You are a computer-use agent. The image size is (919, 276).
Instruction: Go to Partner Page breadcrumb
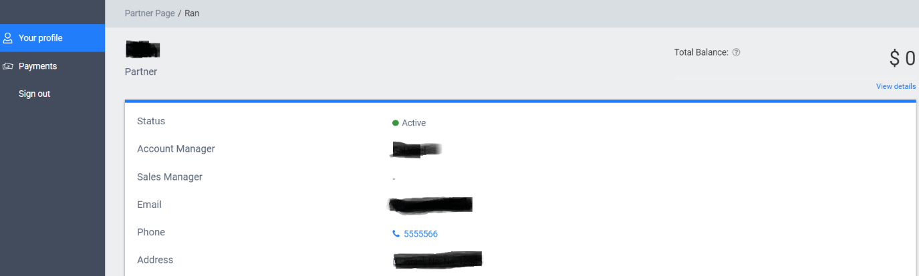pos(150,13)
